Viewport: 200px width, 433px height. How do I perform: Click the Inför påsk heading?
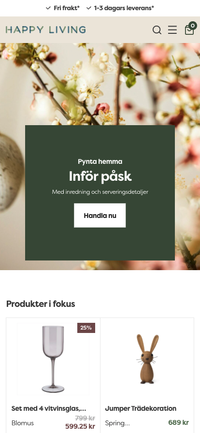[100, 177]
